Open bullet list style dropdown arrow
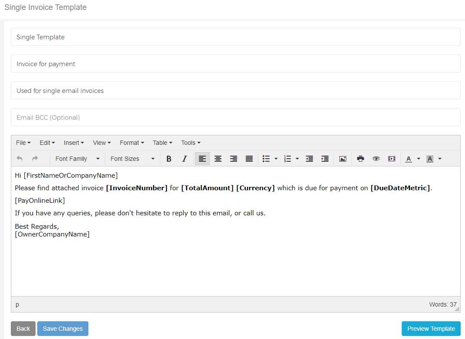Viewport: 465px width, 339px height. [276, 159]
